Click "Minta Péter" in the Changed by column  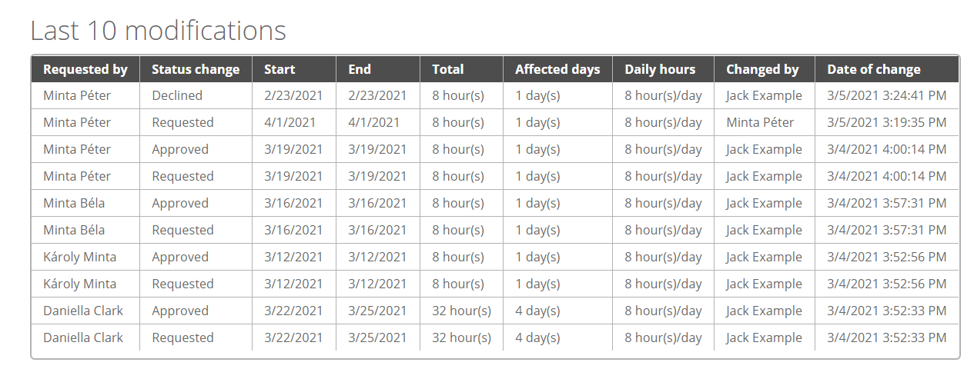coord(760,122)
